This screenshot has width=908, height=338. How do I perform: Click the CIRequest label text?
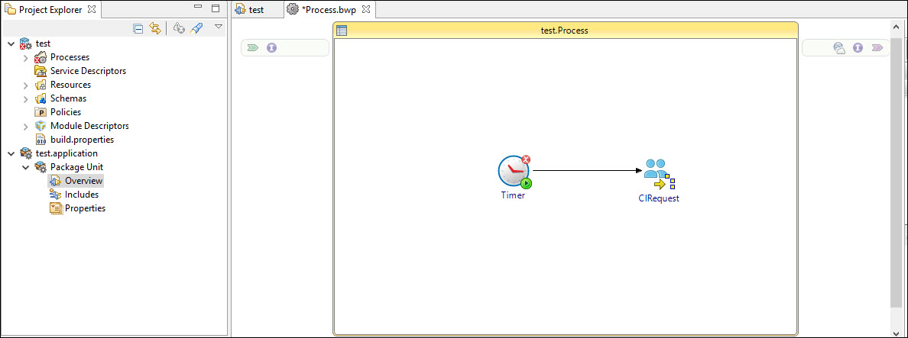658,198
